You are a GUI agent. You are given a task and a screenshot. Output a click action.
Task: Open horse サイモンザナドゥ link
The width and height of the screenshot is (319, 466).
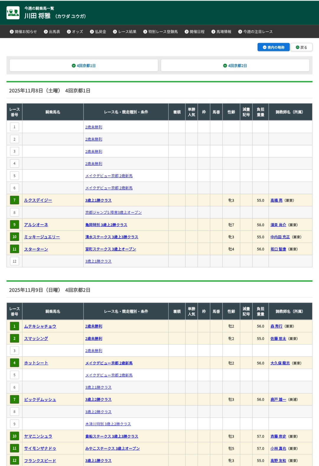point(40,448)
